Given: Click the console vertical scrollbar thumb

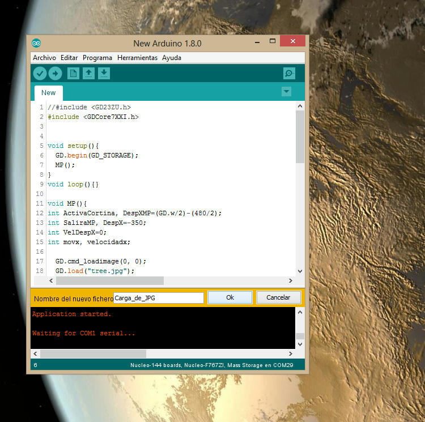Looking at the screenshot, I should pos(300,336).
